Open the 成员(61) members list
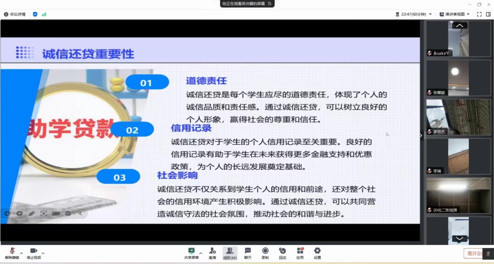The width and height of the screenshot is (494, 264). coord(230,253)
